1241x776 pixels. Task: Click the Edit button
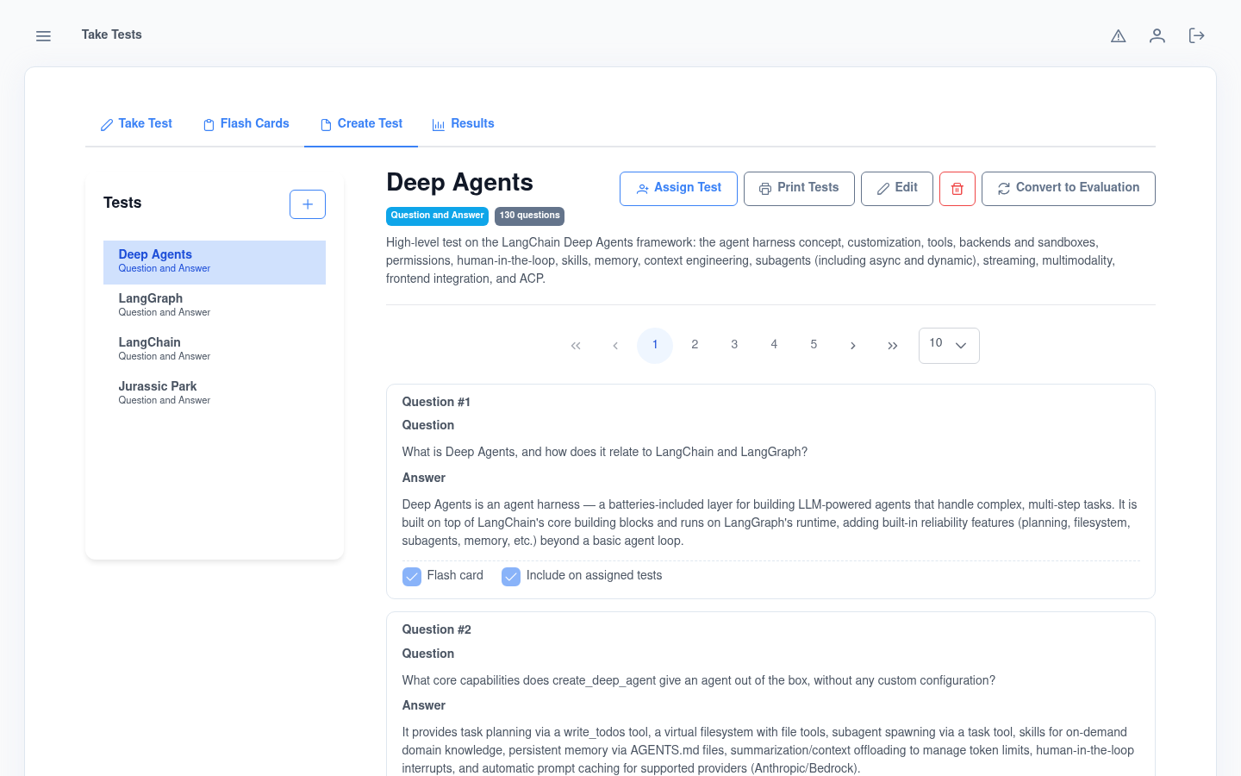(897, 189)
